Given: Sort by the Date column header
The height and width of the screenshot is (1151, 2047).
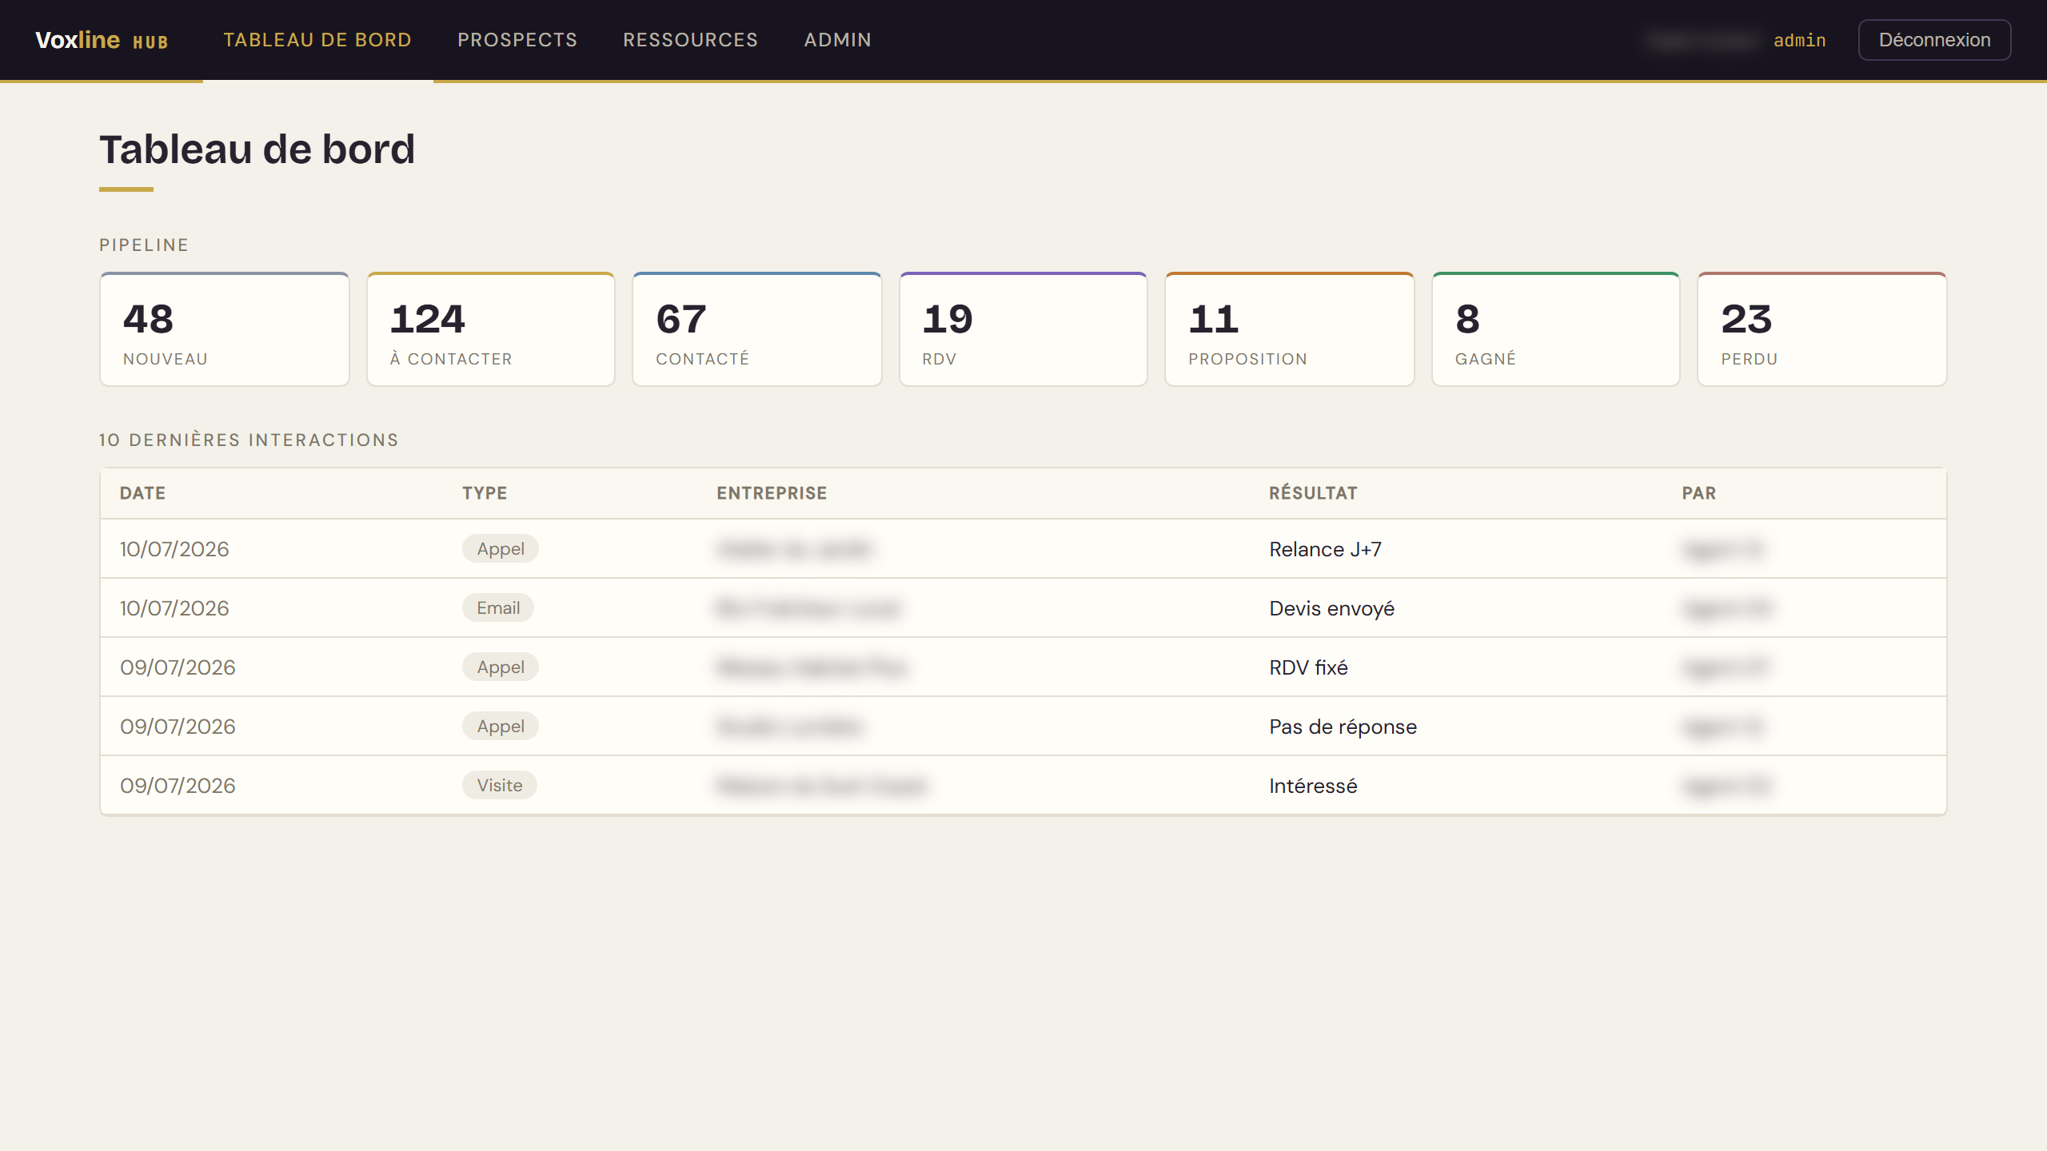Looking at the screenshot, I should 142,493.
